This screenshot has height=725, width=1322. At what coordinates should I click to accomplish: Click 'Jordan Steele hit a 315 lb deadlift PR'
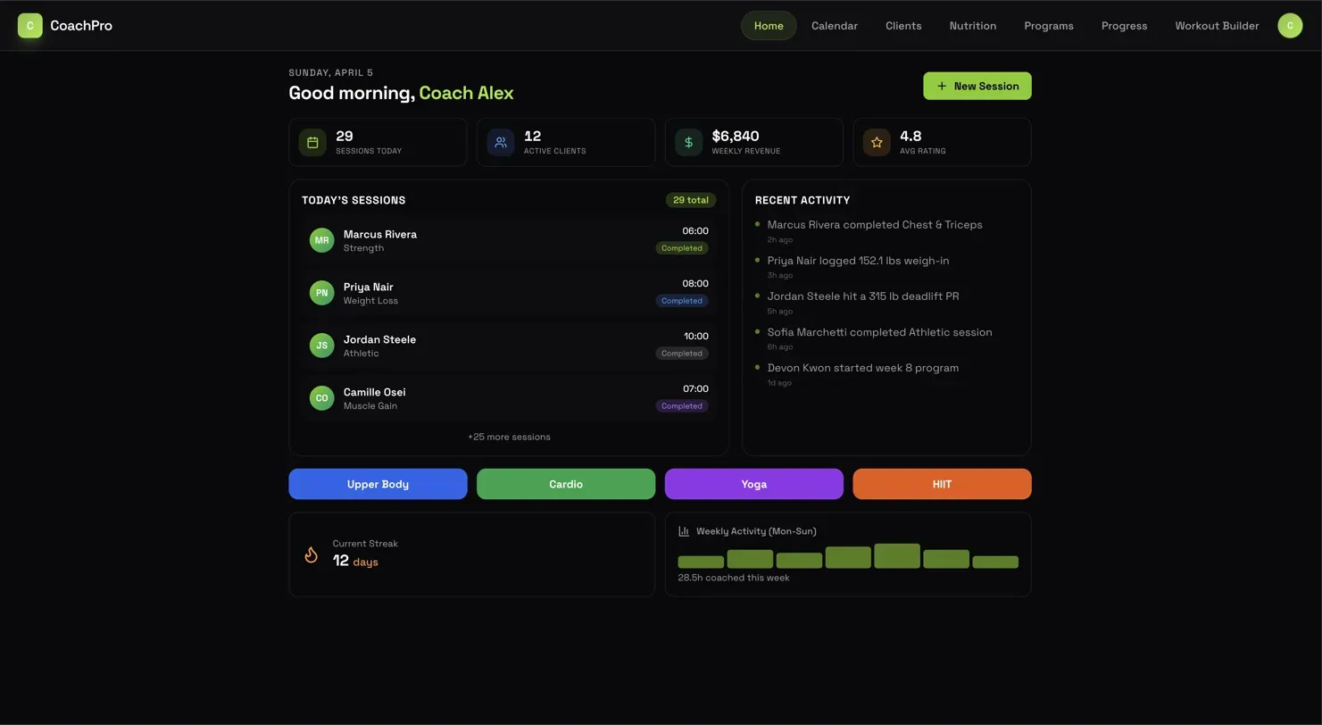click(x=863, y=296)
